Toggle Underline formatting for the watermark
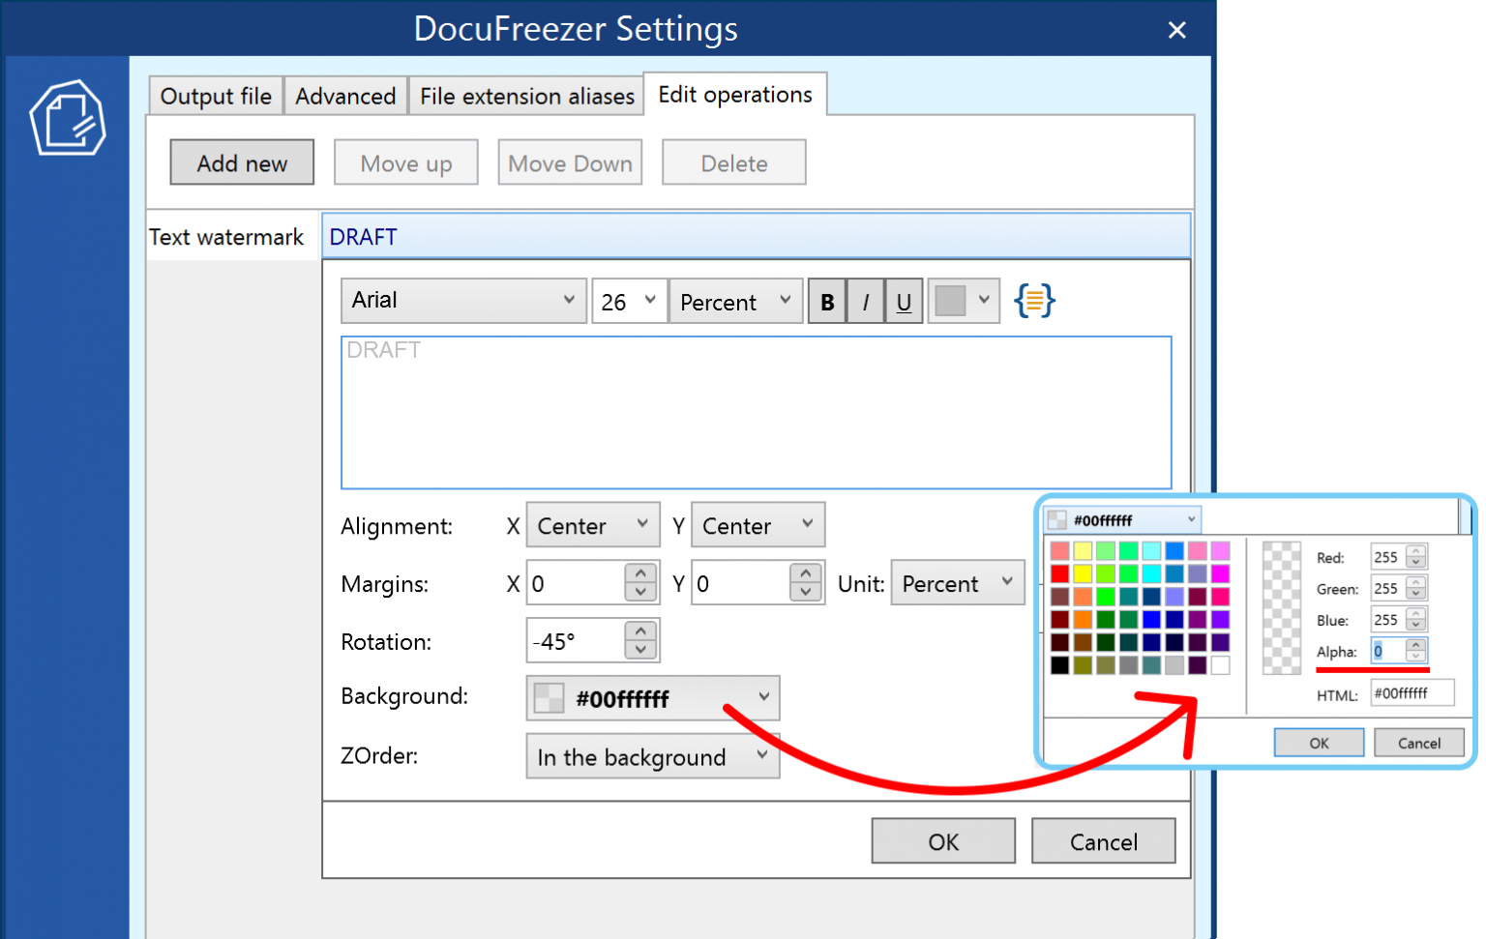Image resolution: width=1486 pixels, height=939 pixels. (x=903, y=301)
